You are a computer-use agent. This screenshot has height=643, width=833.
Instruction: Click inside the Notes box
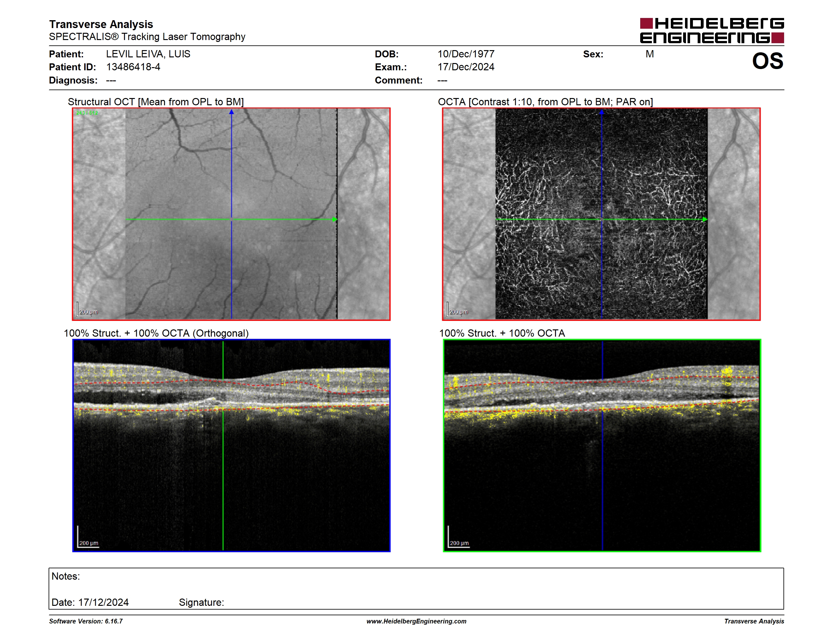coord(416,589)
